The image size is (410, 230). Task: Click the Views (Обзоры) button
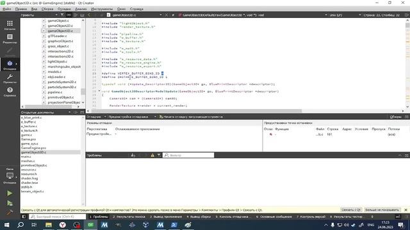(x=395, y=116)
